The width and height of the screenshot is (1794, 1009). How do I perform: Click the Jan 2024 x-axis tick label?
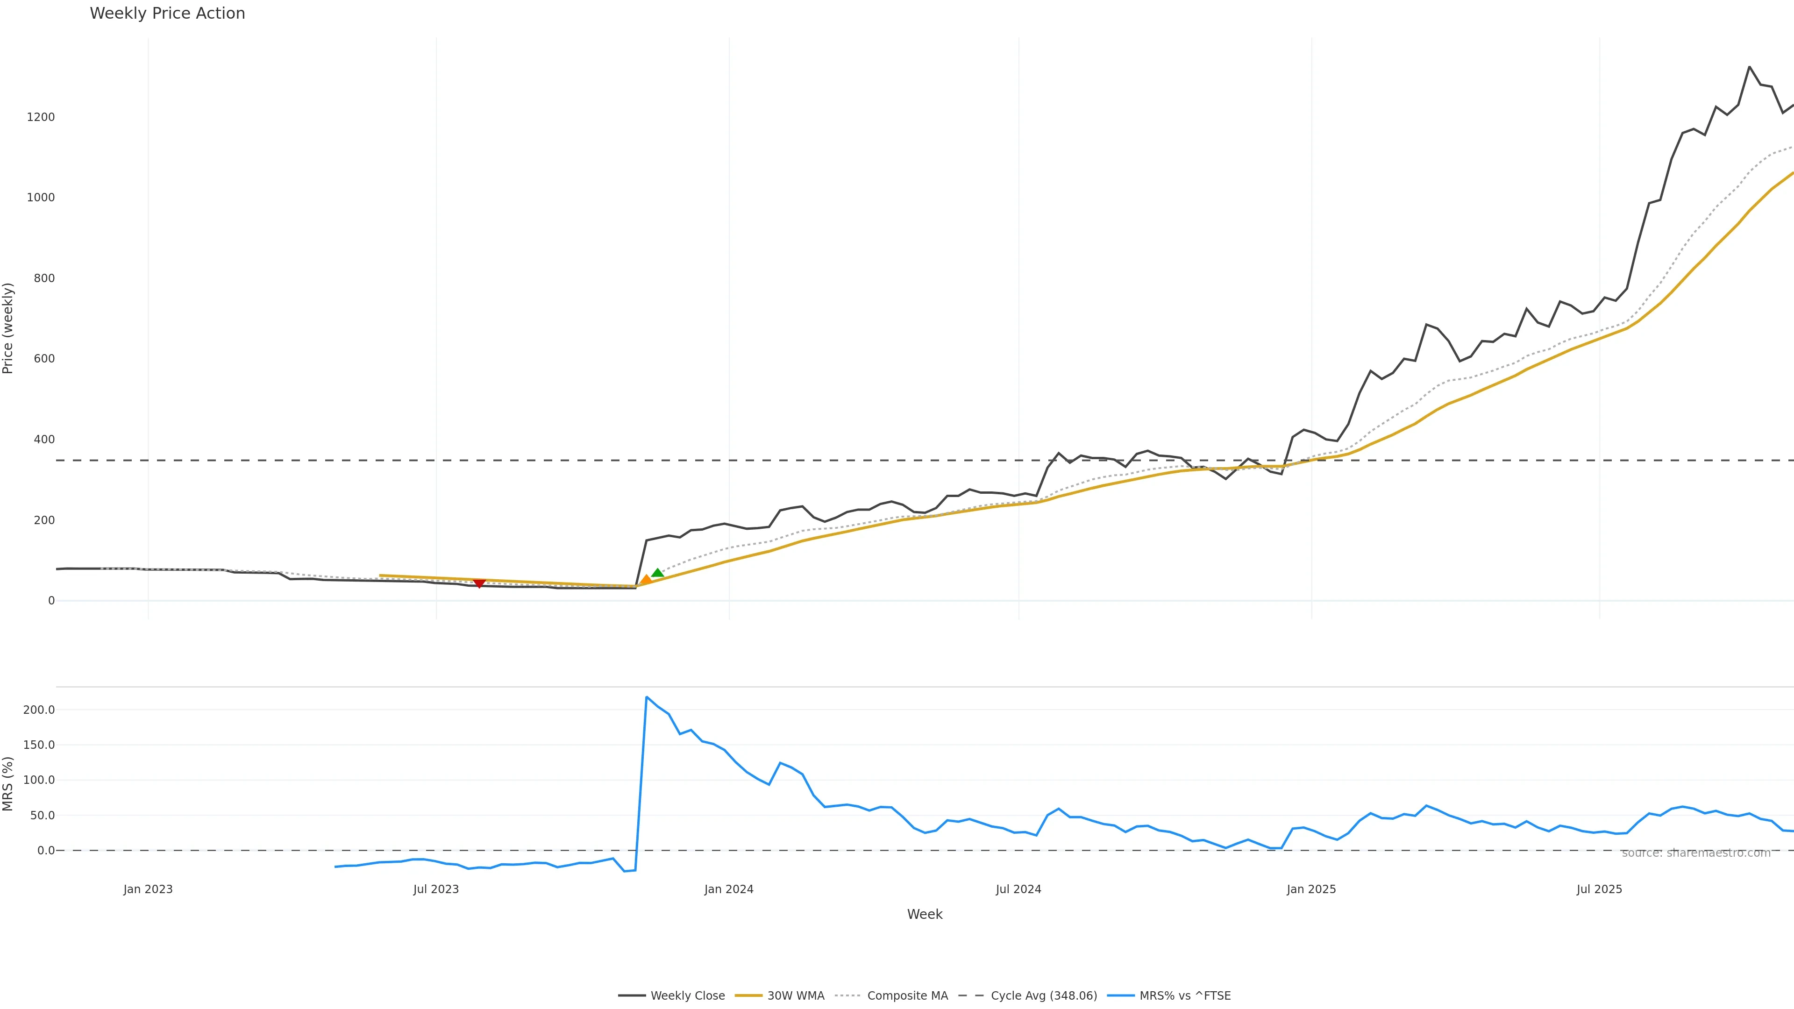click(x=728, y=889)
